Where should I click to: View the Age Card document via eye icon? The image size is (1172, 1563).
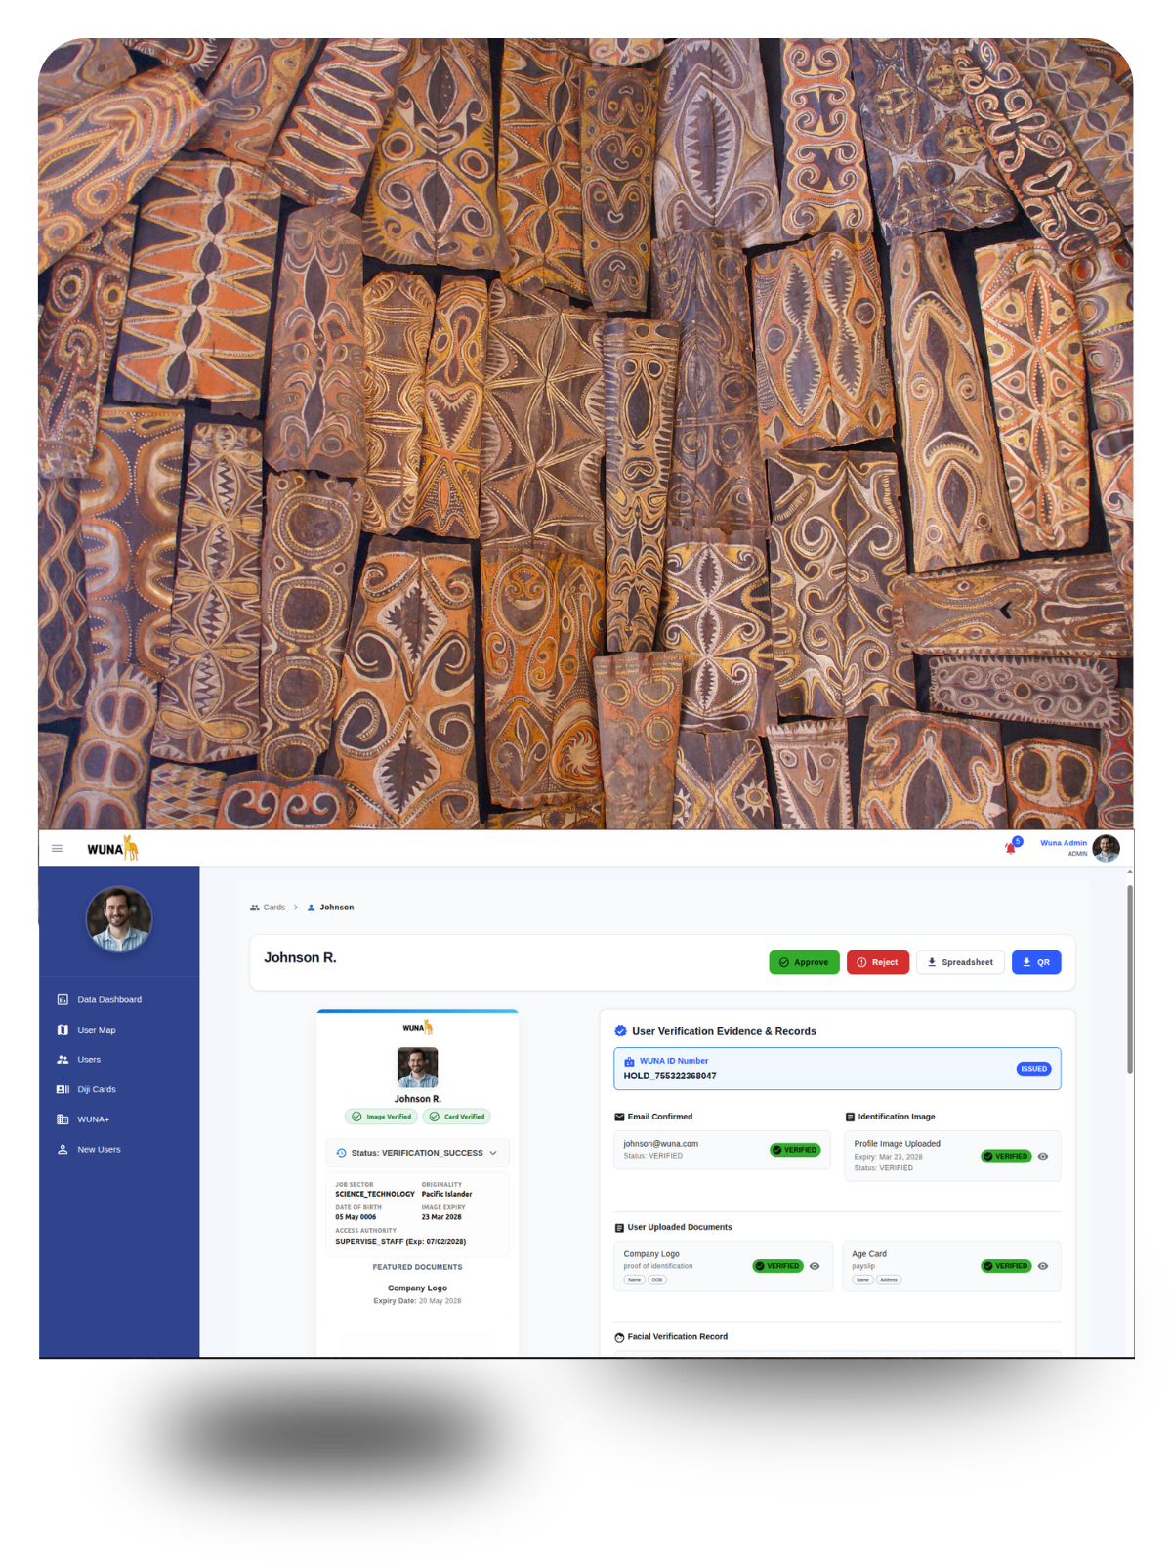pyautogui.click(x=1043, y=1266)
